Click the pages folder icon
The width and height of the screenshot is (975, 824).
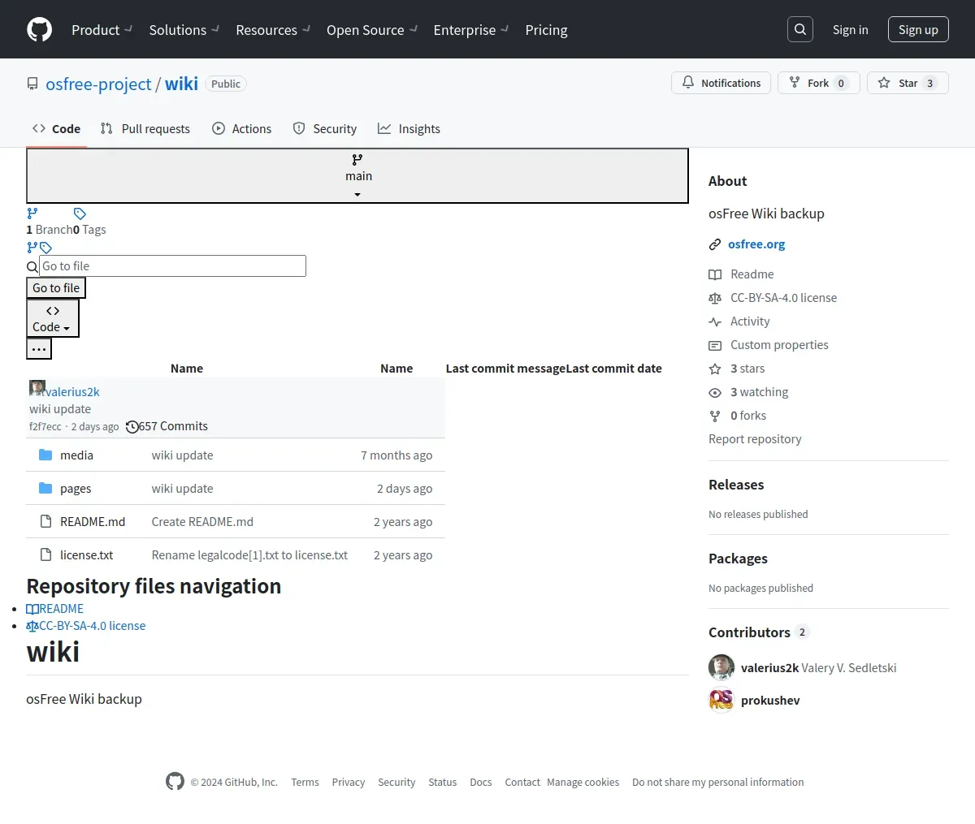45,488
